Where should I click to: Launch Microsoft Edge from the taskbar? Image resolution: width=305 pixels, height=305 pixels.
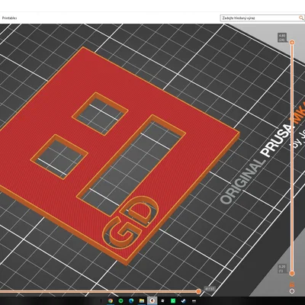pos(131,301)
